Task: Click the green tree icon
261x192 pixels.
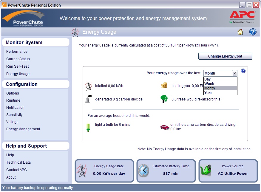Action: 164,99
